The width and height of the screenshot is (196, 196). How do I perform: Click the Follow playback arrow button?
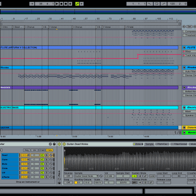pos(32,4)
